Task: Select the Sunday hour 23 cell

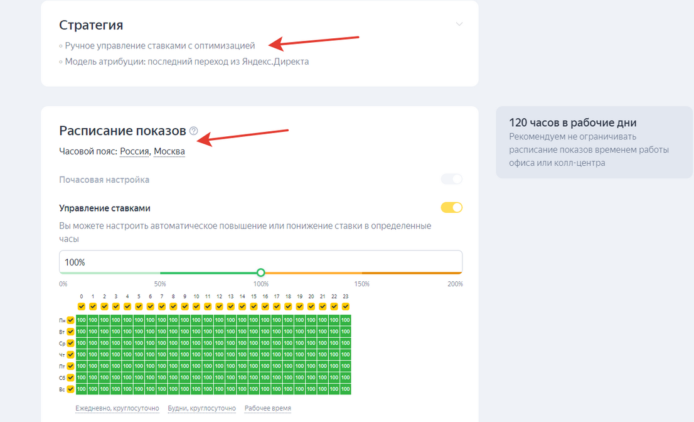Action: (346, 389)
